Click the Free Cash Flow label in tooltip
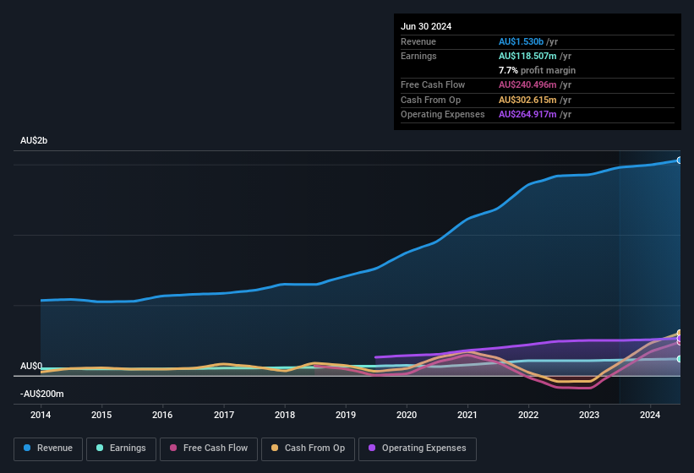694x473 pixels. 433,84
